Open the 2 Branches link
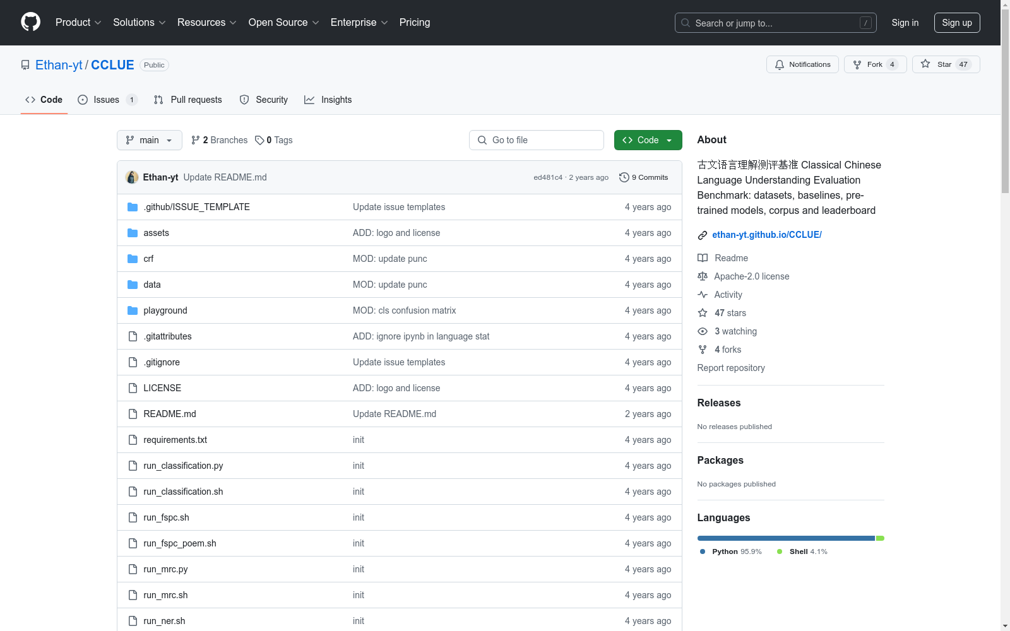Image resolution: width=1010 pixels, height=631 pixels. coord(220,140)
